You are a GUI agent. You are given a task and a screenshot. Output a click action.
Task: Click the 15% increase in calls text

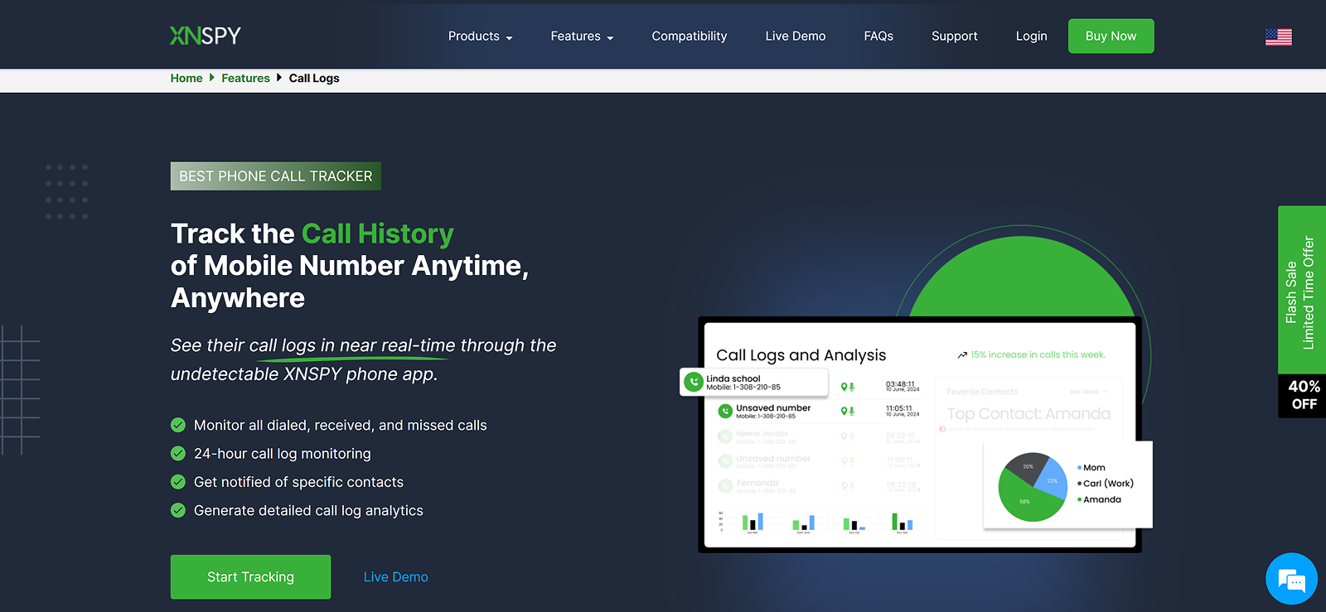1038,354
